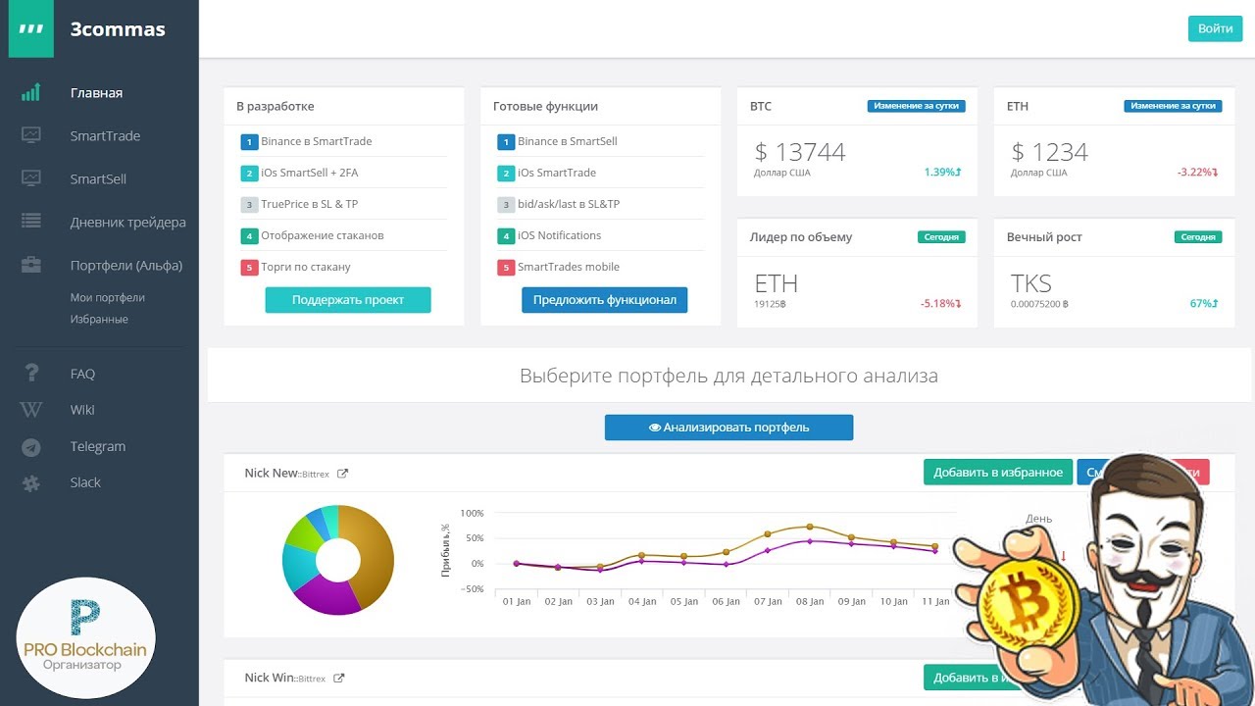Click Сегодня badge on Лидер по объему
Viewport: 1255px width, 706px height.
[x=941, y=237]
